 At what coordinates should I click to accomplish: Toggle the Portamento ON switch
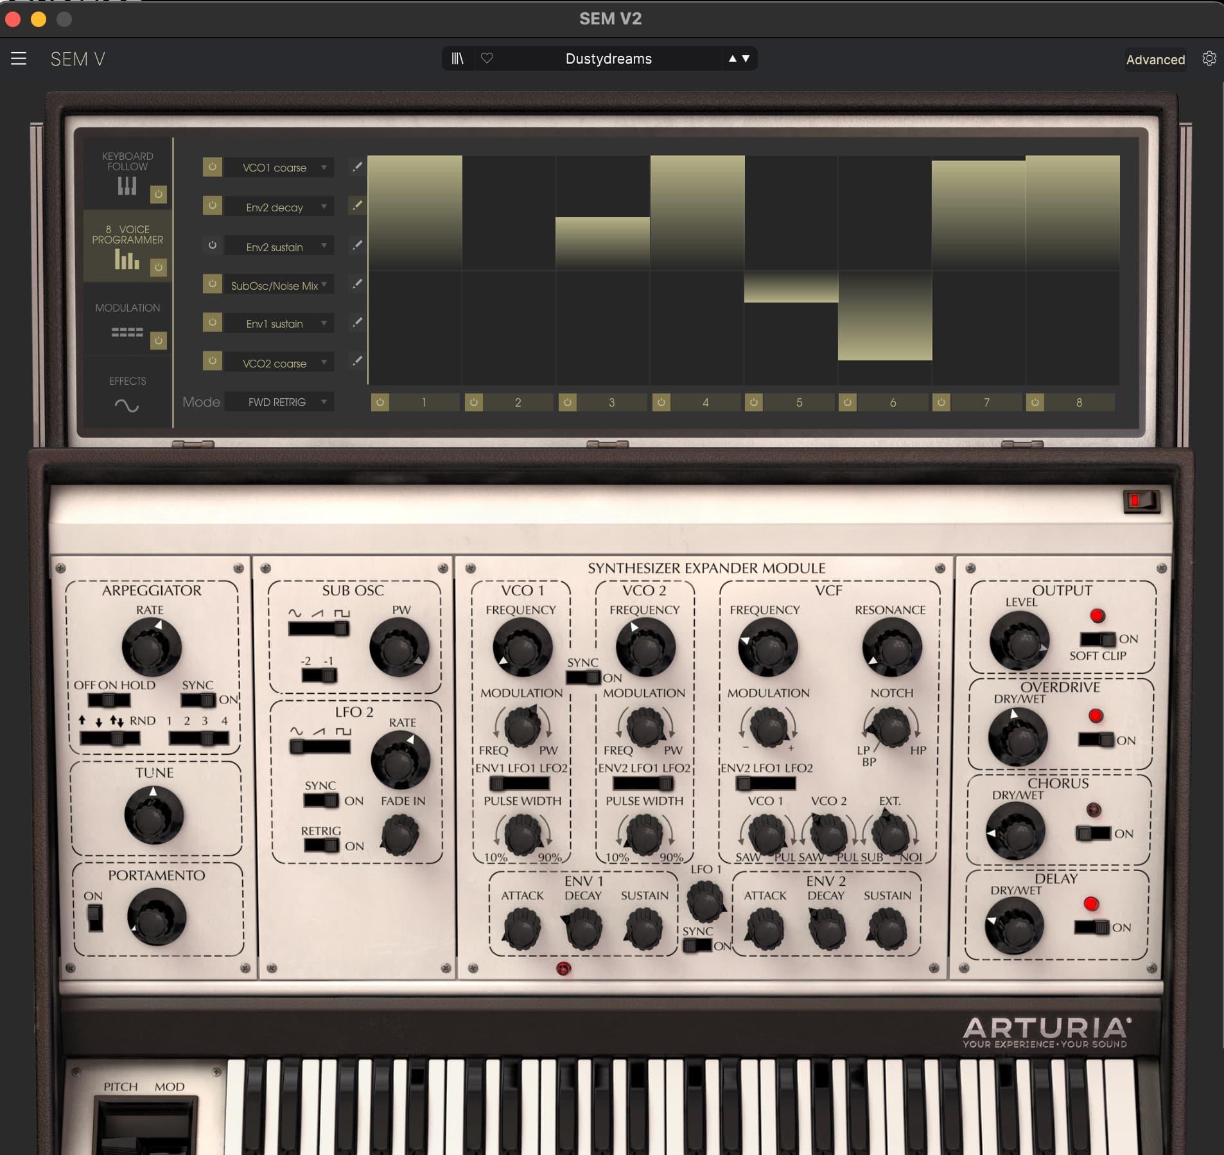click(x=95, y=917)
